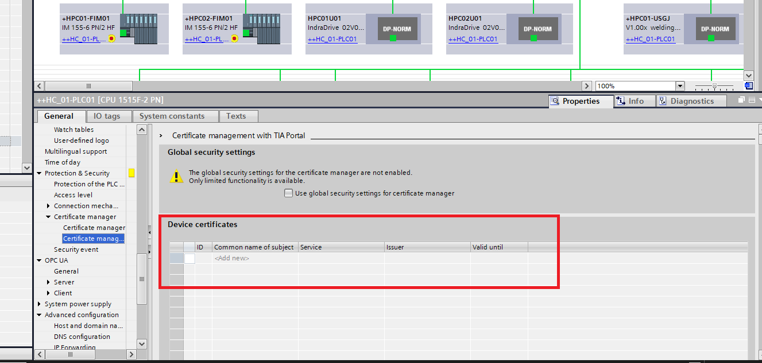Select the highlighted Certificate manag... entry
The image size is (762, 363).
click(x=94, y=239)
